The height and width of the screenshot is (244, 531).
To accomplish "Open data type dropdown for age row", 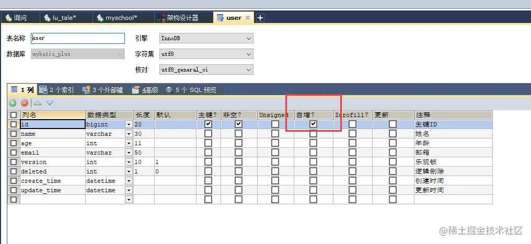I will tap(129, 143).
